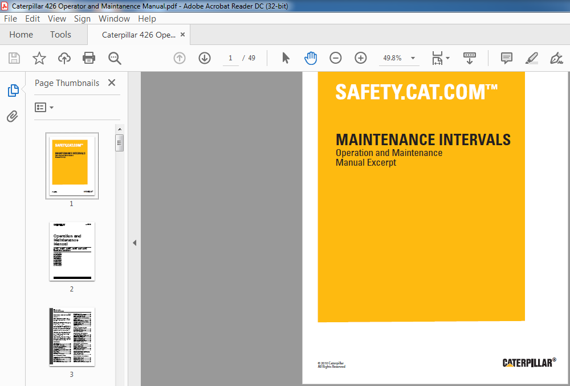Open the Help menu
570x386 pixels.
coord(147,19)
